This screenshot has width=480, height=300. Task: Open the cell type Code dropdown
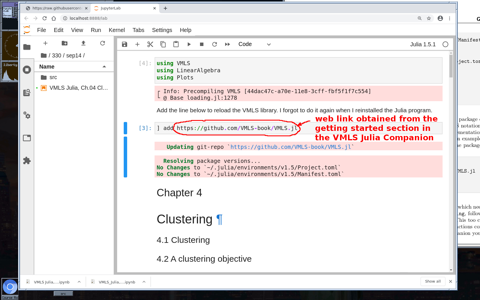[254, 44]
